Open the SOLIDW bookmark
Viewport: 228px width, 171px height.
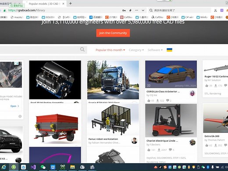pyautogui.click(x=48, y=17)
